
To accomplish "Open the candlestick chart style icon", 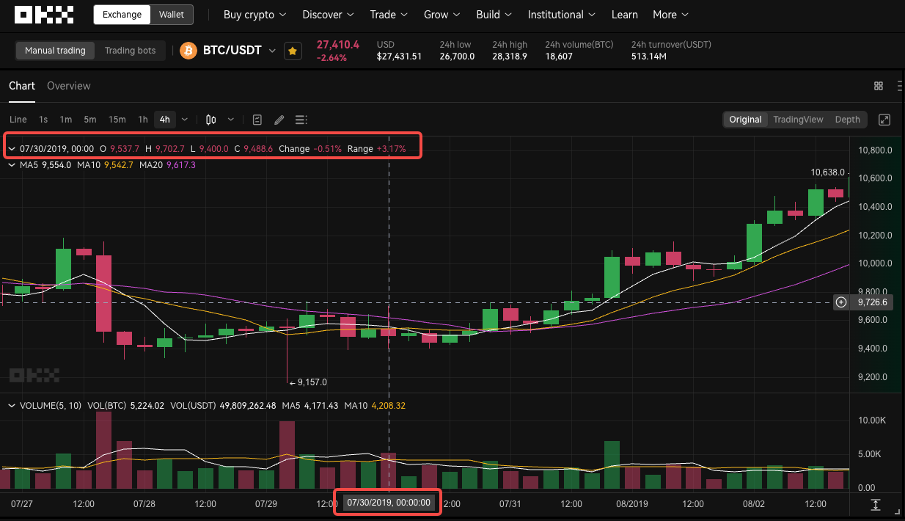I will click(211, 120).
